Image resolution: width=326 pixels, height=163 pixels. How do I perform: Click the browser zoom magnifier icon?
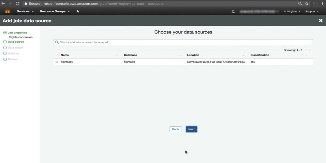click(300, 4)
